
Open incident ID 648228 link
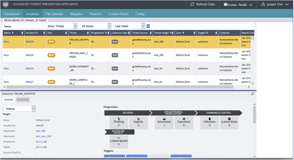pos(30,55)
